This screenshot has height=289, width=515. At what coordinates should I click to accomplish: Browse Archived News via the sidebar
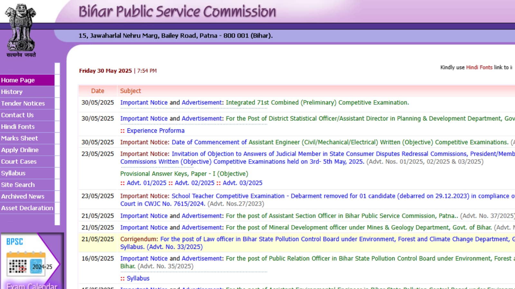click(x=23, y=196)
